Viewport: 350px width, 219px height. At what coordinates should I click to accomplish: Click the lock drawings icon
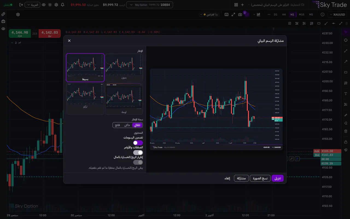click(346, 142)
